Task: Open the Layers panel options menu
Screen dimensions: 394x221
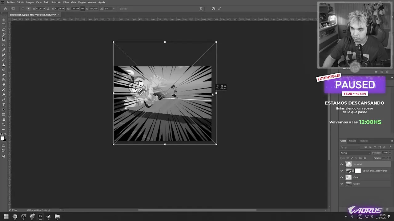Action: pyautogui.click(x=392, y=141)
